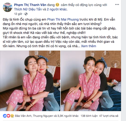Open the left photo with eyes closed
The height and width of the screenshot is (121, 126).
click(x=30, y=81)
